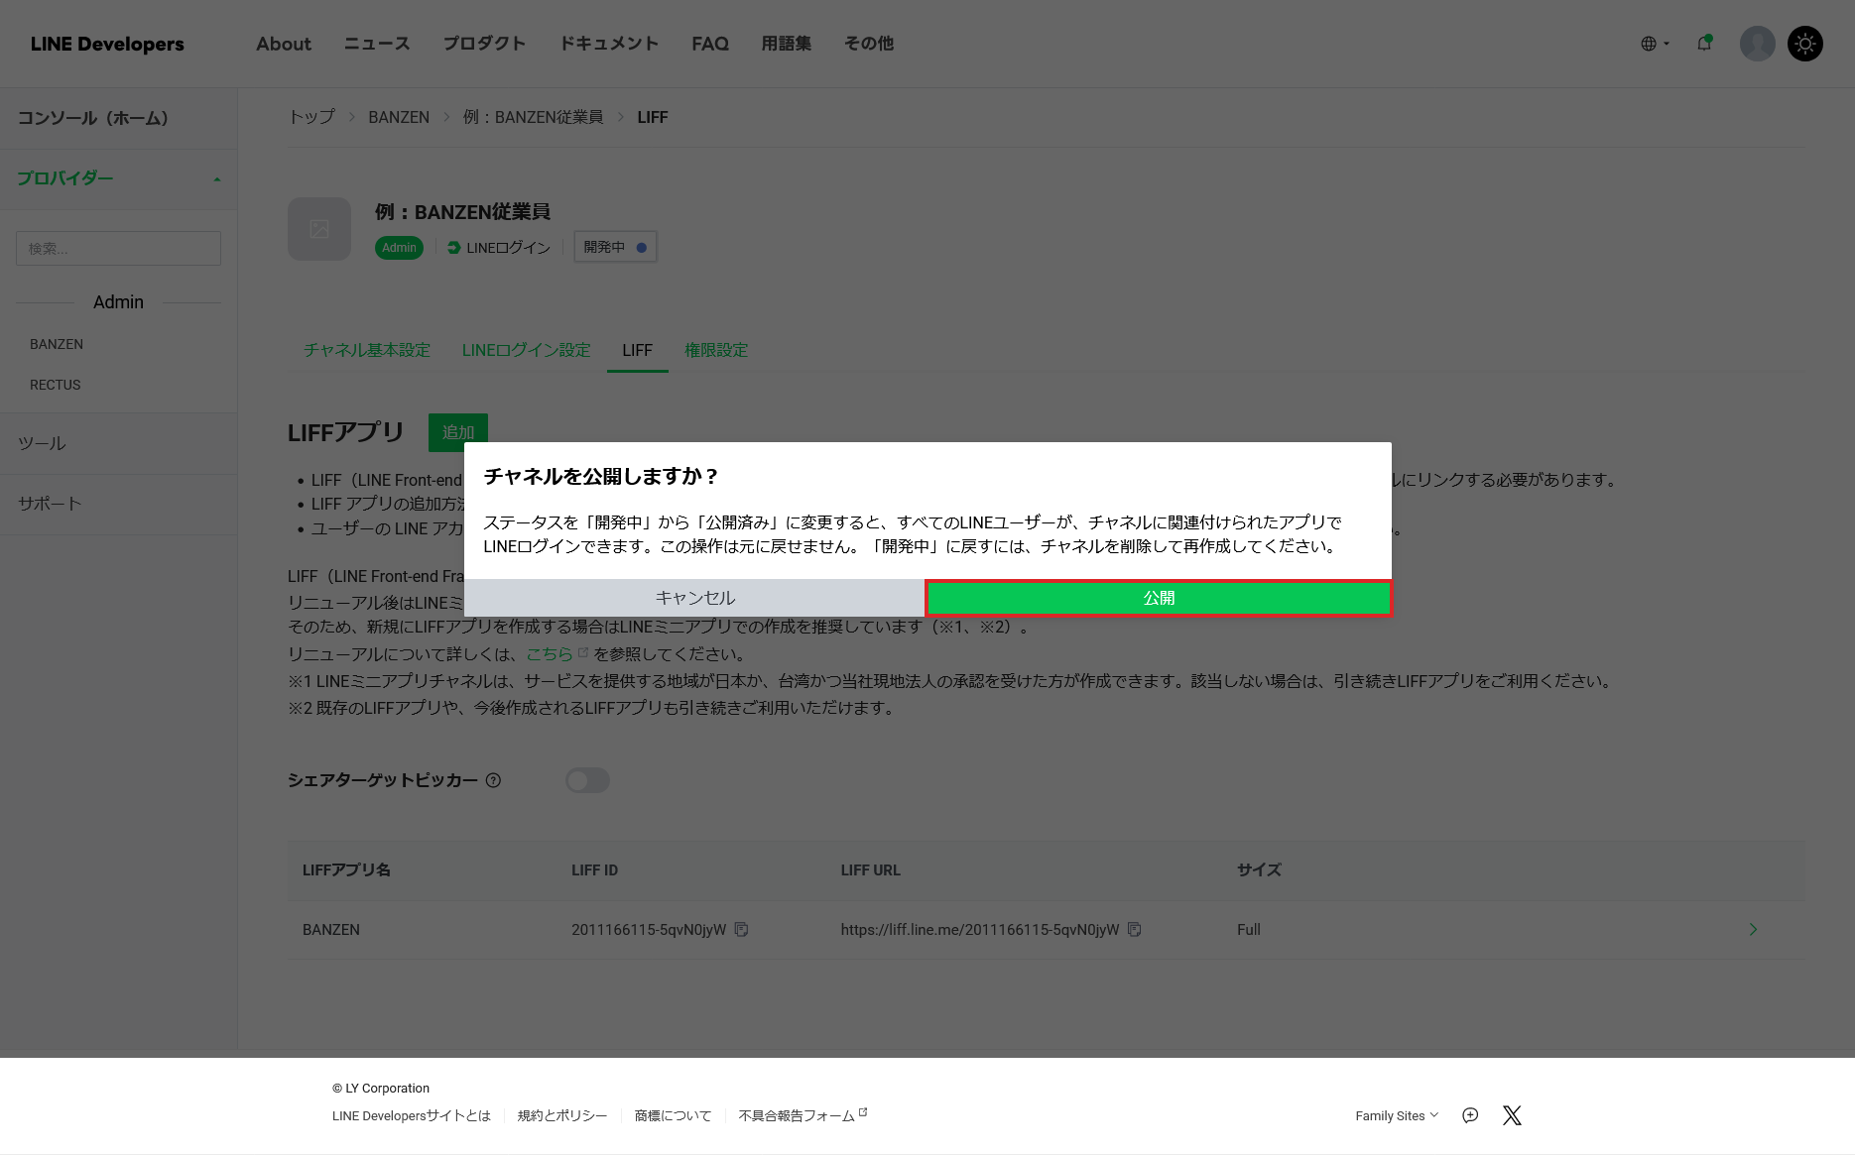This screenshot has width=1855, height=1155.
Task: Go to 例：BANZEN従業員 breadcrumb
Action: [x=533, y=117]
